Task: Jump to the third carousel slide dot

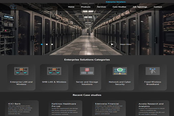Action: (52, 44)
